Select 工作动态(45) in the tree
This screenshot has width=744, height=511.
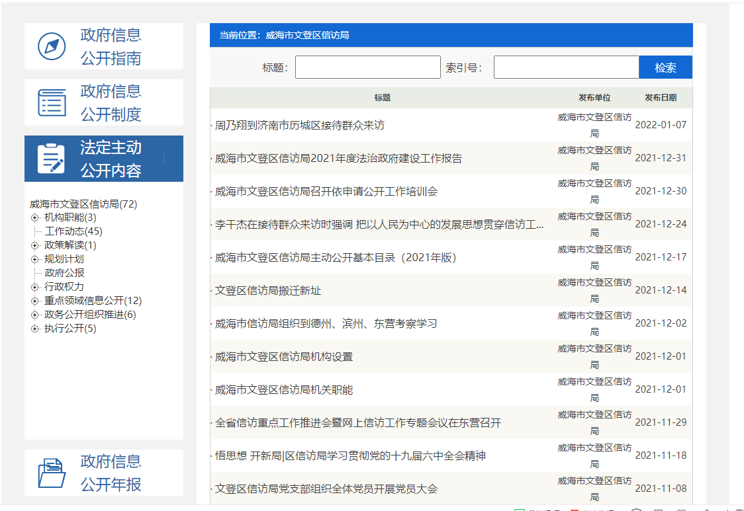point(73,231)
